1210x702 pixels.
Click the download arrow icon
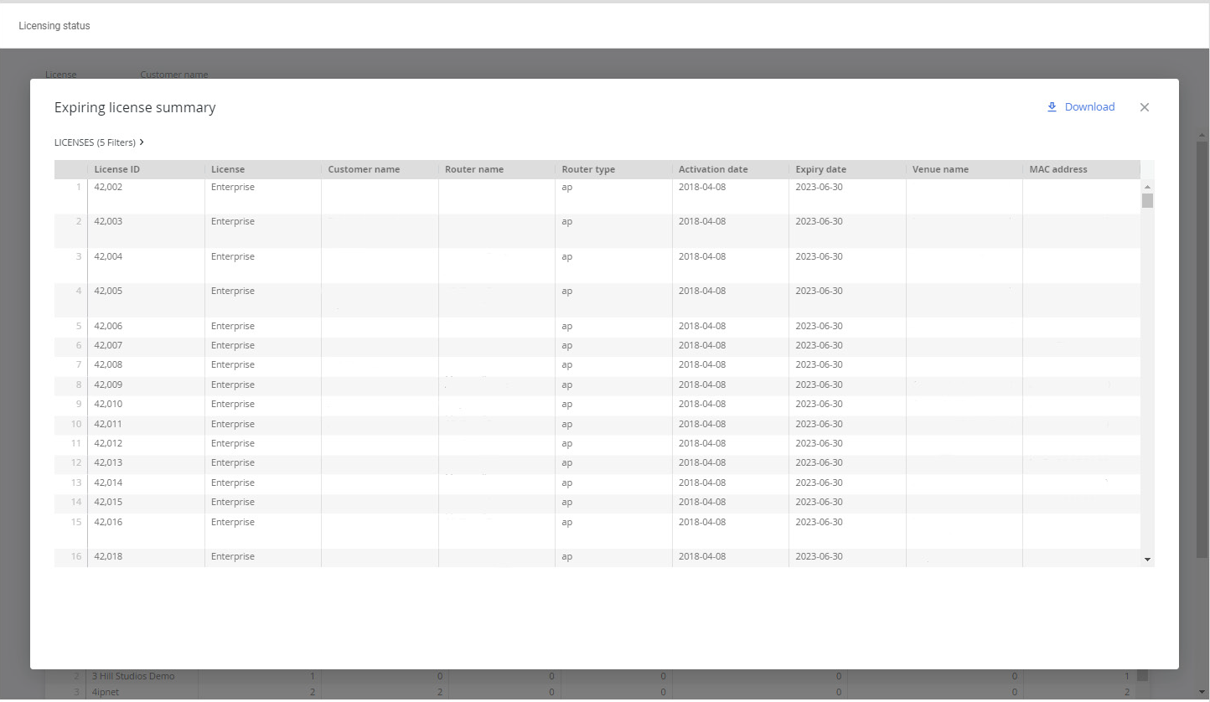pos(1052,107)
